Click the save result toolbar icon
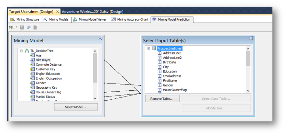The image size is (286, 135). pyautogui.click(x=35, y=28)
